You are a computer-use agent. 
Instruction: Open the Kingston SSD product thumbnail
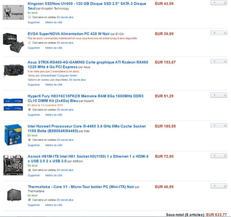[13, 13]
